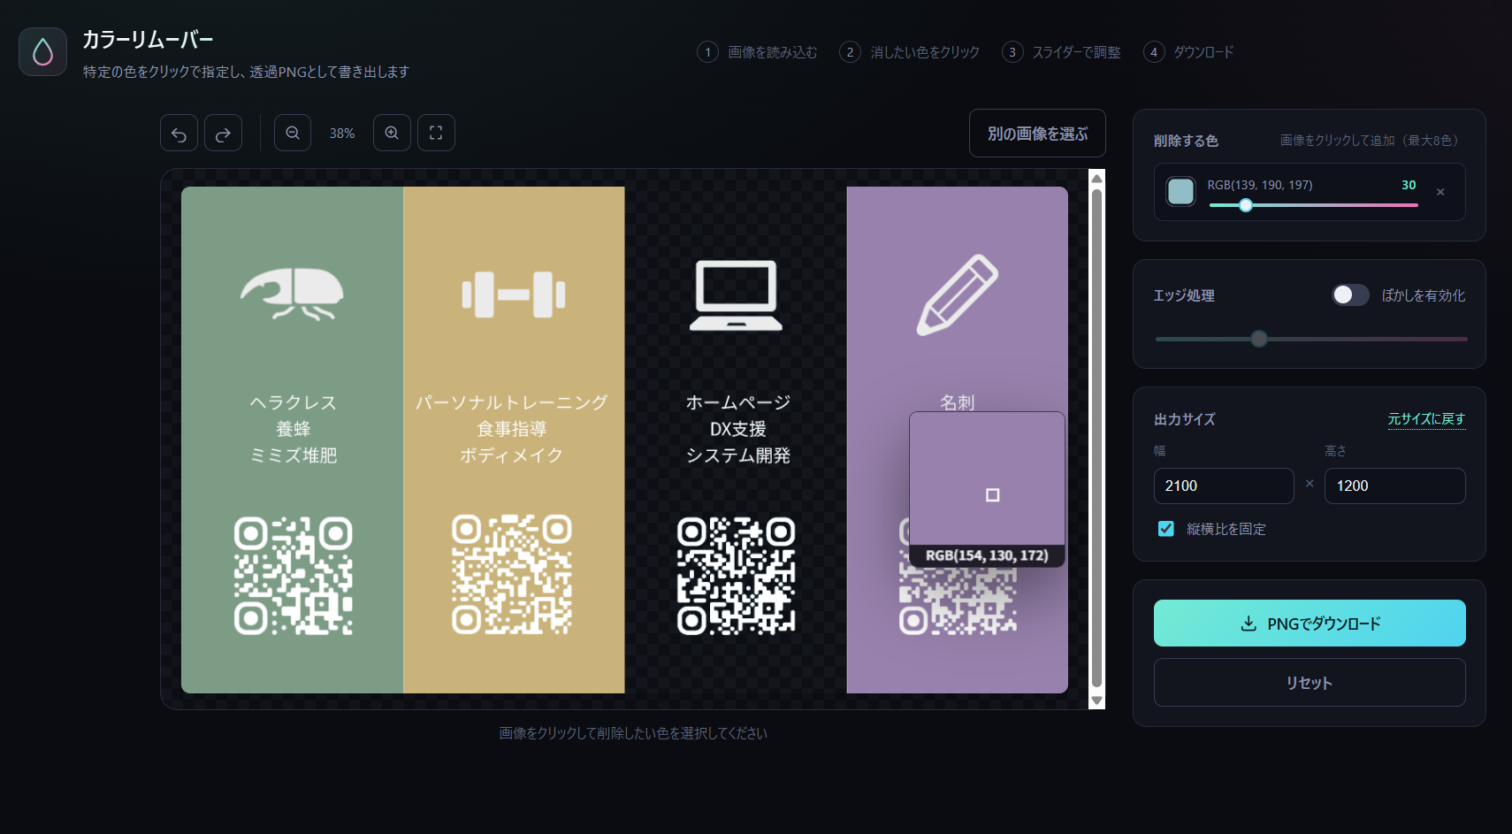
Task: Click the 幅 width input field
Action: tap(1224, 486)
